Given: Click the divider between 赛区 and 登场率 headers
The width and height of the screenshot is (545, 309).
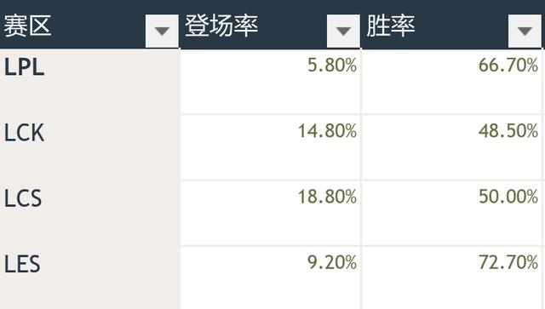Looking at the screenshot, I should (180, 25).
